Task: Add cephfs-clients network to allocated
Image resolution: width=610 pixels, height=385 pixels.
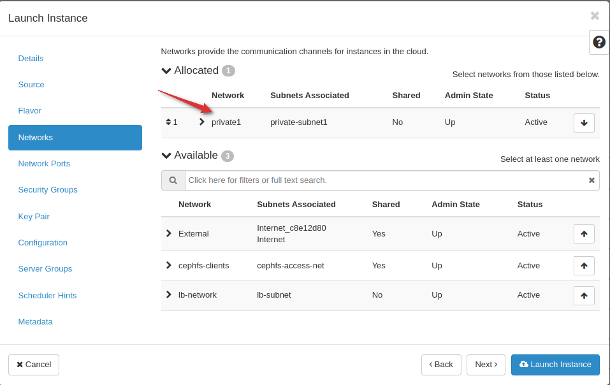Action: pyautogui.click(x=583, y=265)
